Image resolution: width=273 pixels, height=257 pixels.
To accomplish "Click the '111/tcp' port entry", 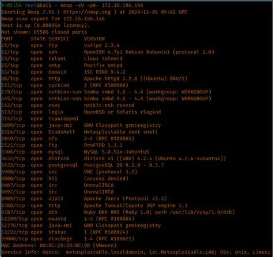I will [12, 85].
